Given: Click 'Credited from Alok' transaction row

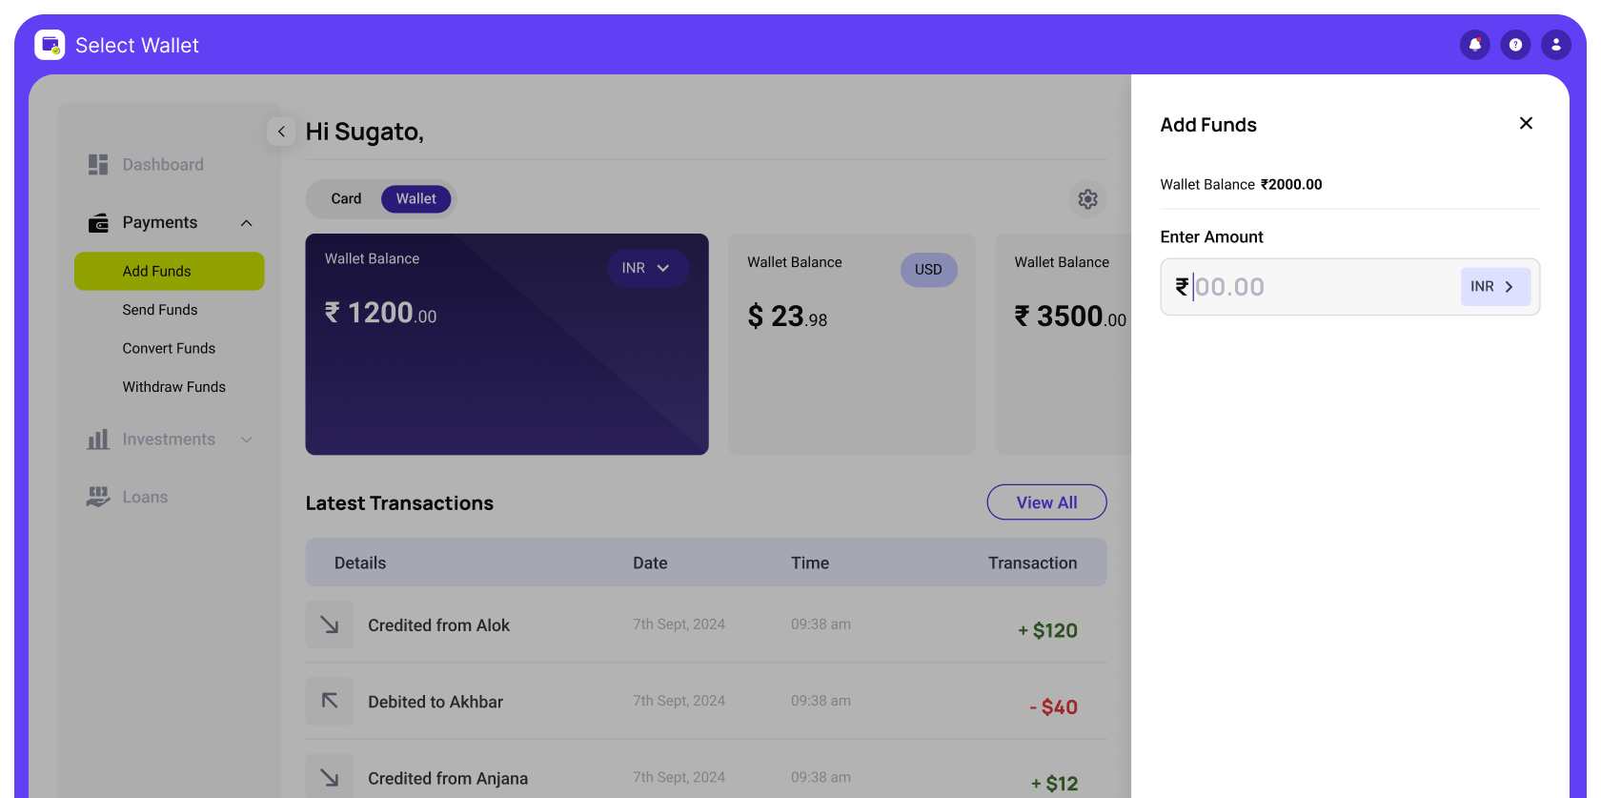Looking at the screenshot, I should click(x=706, y=624).
